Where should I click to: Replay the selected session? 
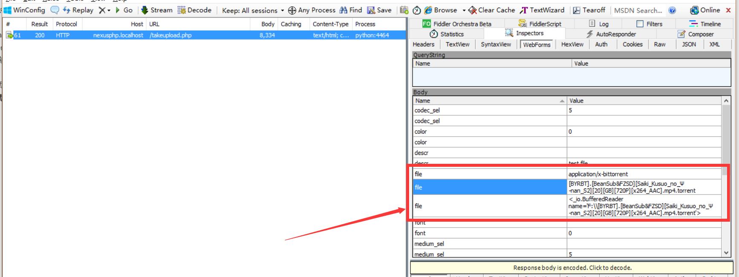tap(78, 10)
